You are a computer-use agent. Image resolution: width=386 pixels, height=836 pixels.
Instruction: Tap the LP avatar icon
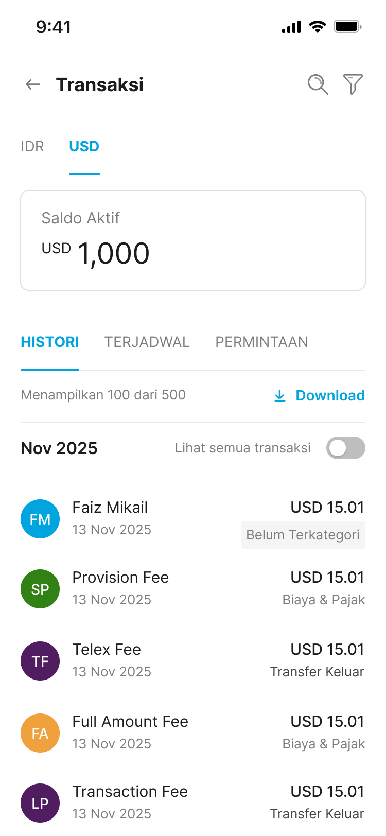[x=40, y=803]
